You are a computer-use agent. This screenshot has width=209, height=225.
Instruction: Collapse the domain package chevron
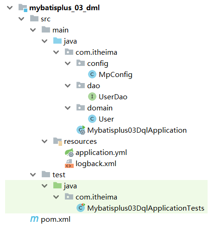coord(68,108)
